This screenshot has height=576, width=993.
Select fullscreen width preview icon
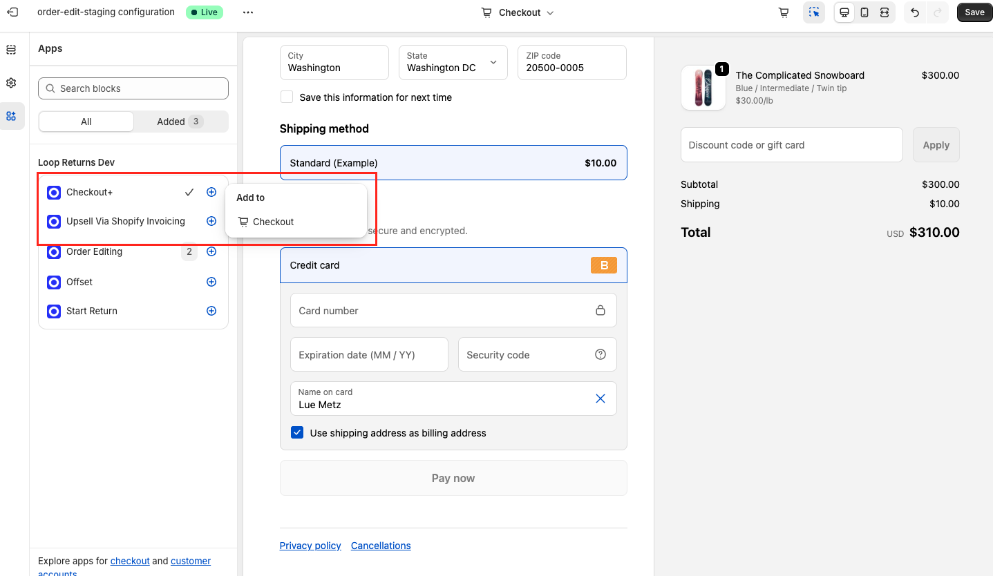[884, 12]
